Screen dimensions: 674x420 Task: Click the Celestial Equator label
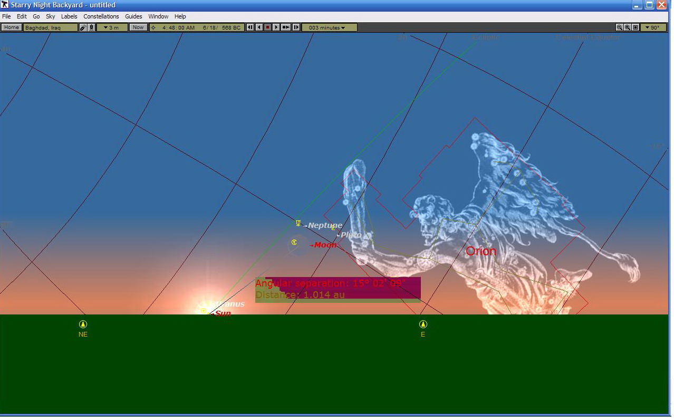pyautogui.click(x=588, y=37)
